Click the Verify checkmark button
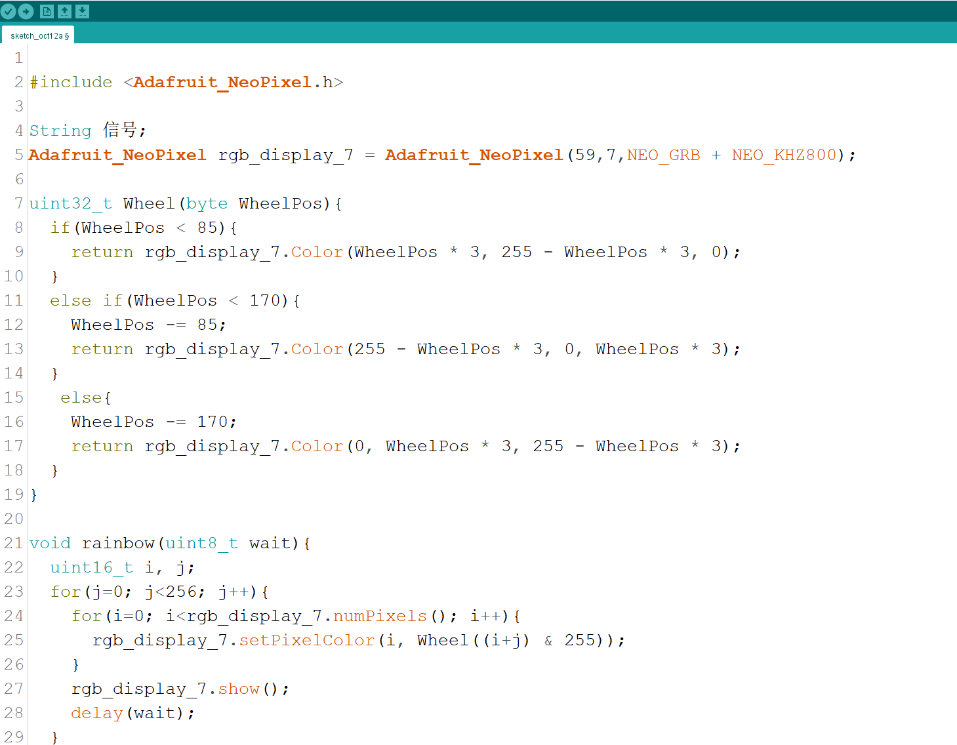 [x=9, y=11]
